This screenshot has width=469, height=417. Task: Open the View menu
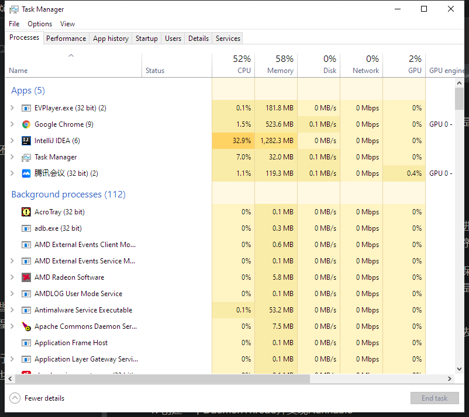67,24
